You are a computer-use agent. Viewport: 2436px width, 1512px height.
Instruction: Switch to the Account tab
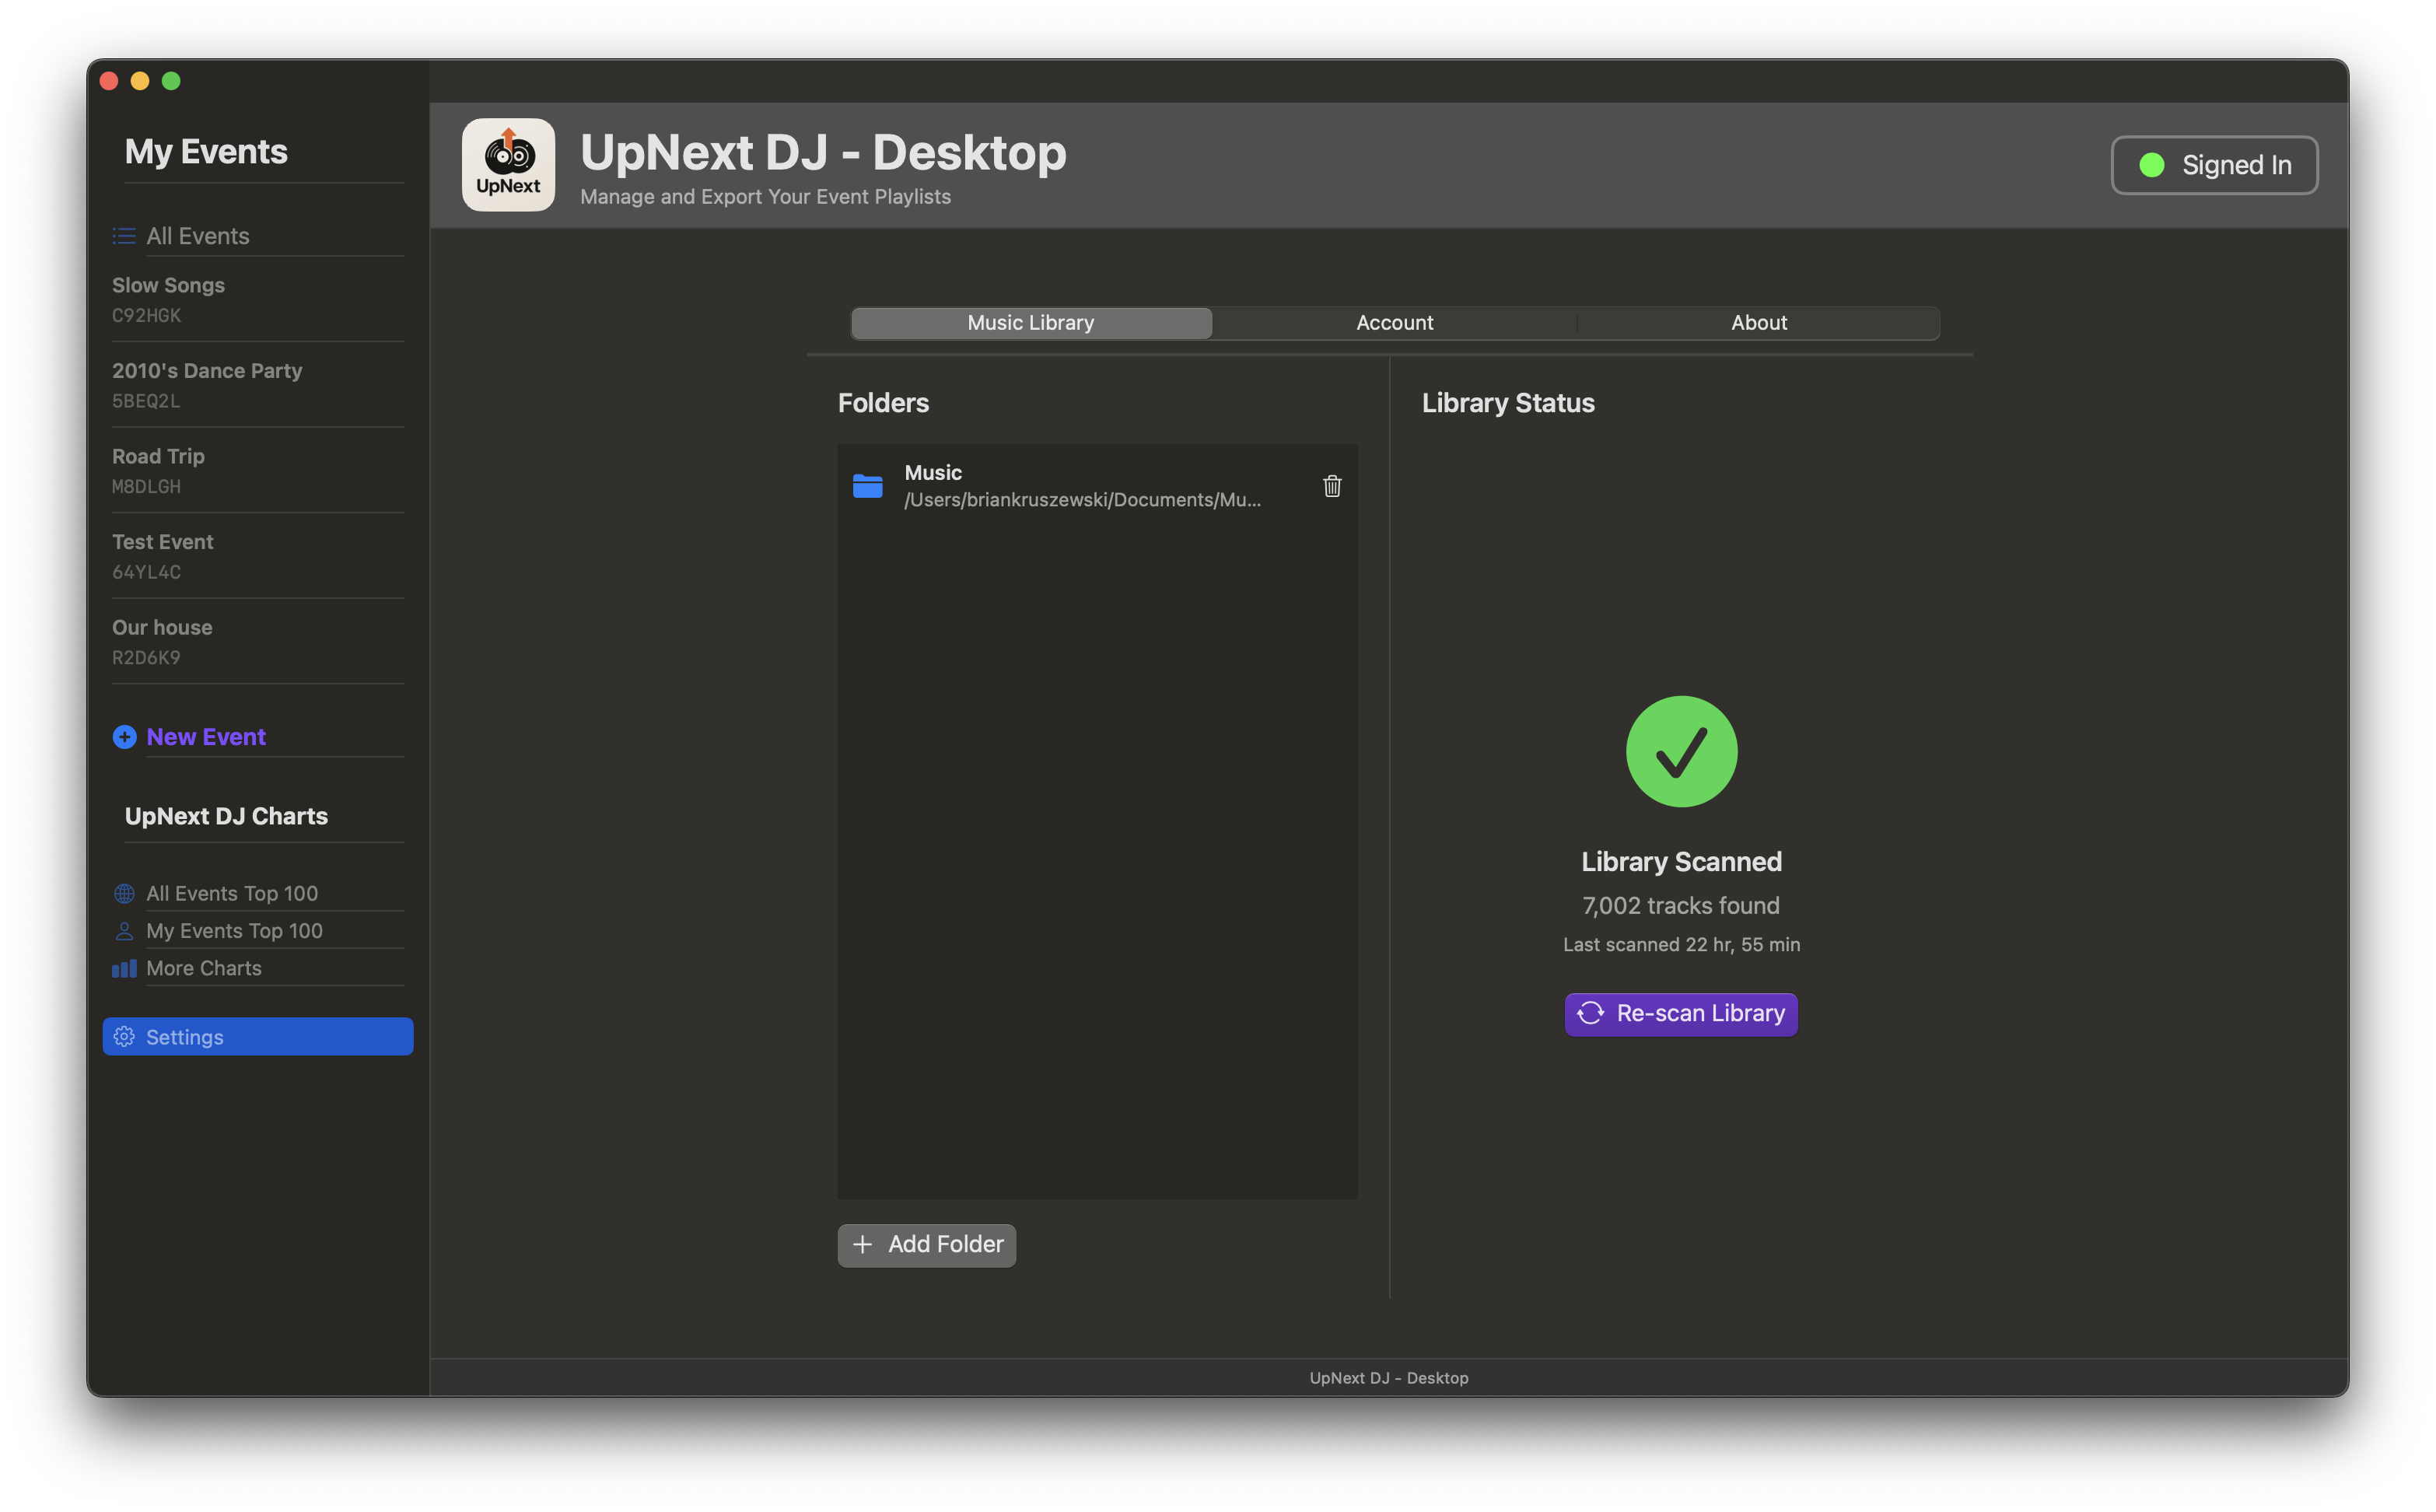click(x=1394, y=322)
